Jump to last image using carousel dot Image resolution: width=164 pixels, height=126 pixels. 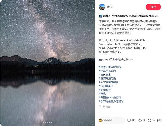point(51,122)
